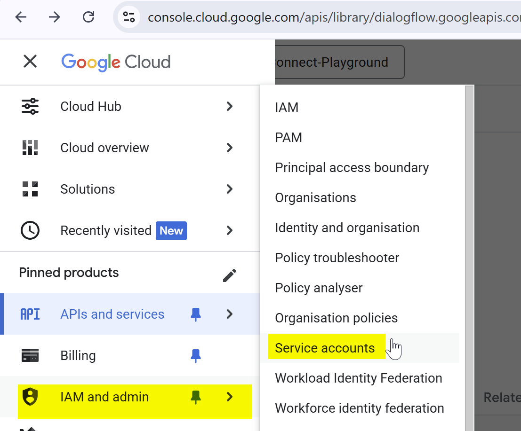
Task: Click the browser reload icon
Action: click(x=88, y=17)
